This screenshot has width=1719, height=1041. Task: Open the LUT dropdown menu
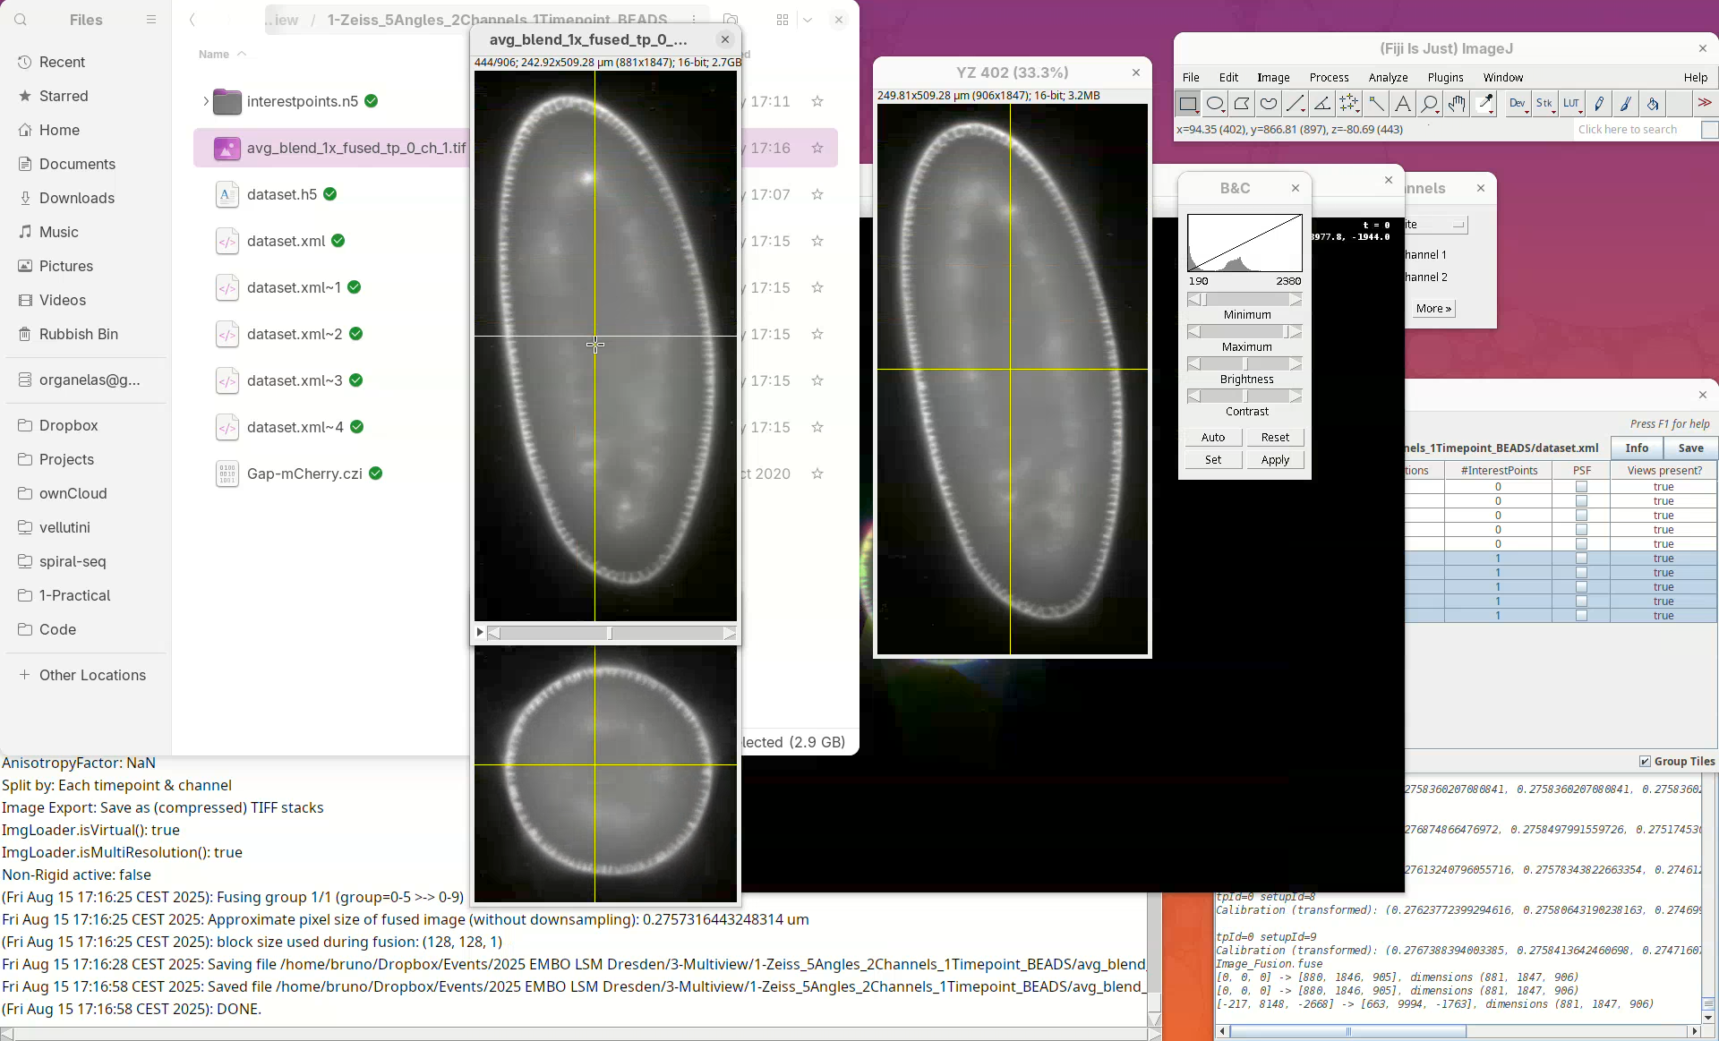(x=1571, y=105)
